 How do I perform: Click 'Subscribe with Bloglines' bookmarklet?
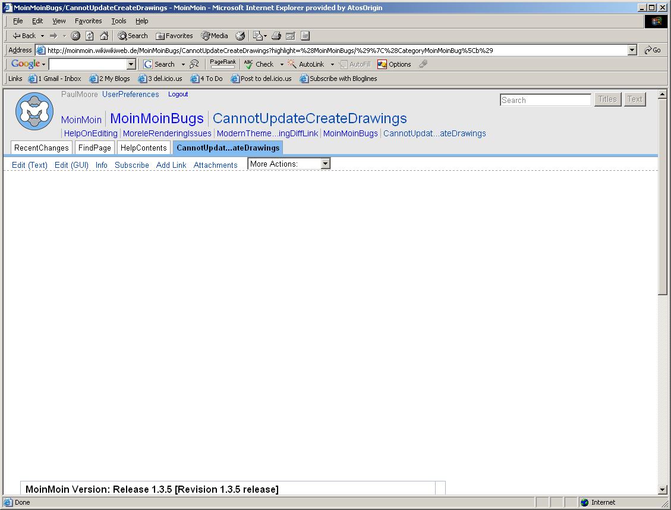point(339,79)
